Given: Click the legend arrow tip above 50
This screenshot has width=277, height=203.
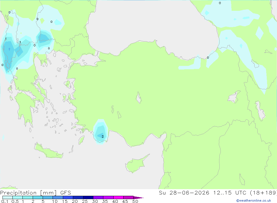Looking at the screenshot, I should pos(138,198).
